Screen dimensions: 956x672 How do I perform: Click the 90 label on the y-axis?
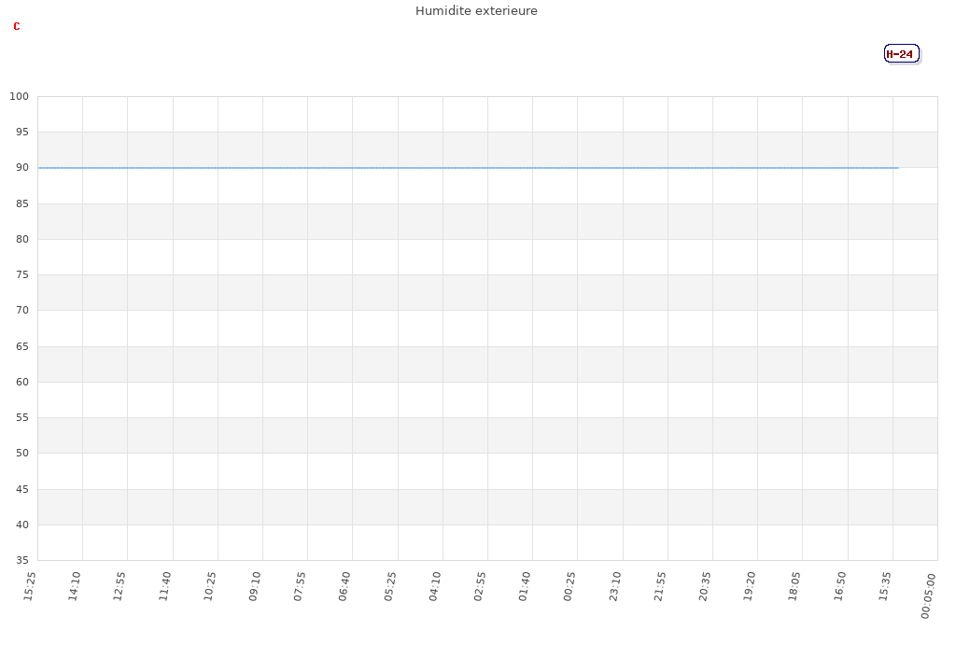click(21, 168)
